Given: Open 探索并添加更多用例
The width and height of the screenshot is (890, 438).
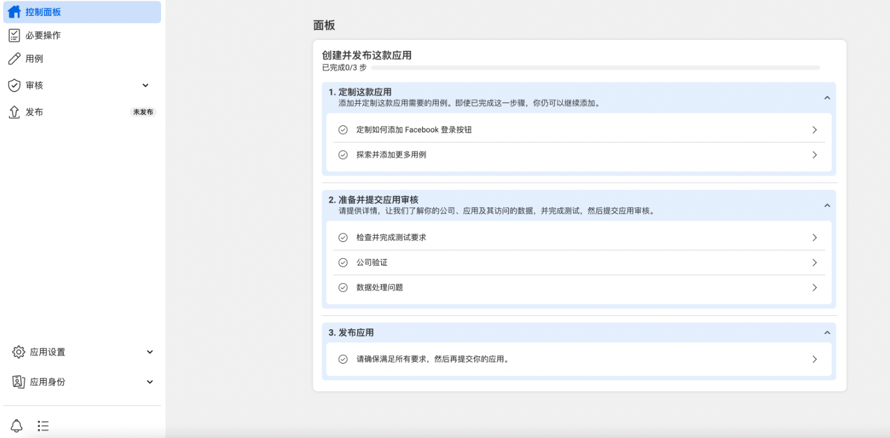Looking at the screenshot, I should click(579, 155).
